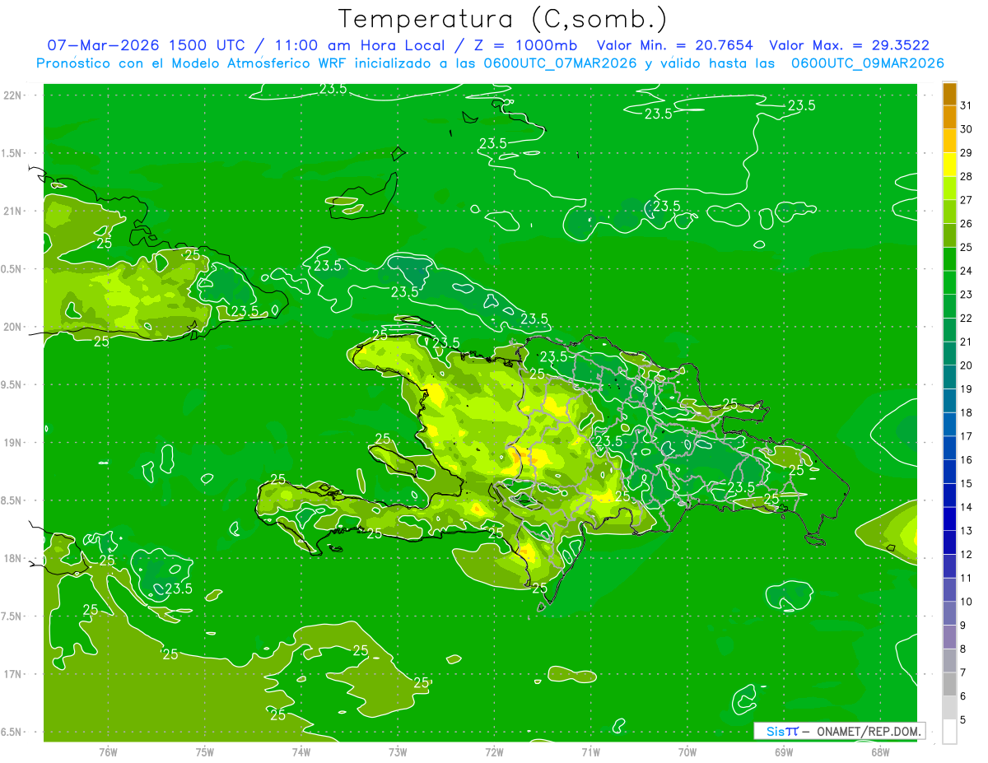Click the '22N' latitude axis label
988x763 pixels.
point(14,95)
